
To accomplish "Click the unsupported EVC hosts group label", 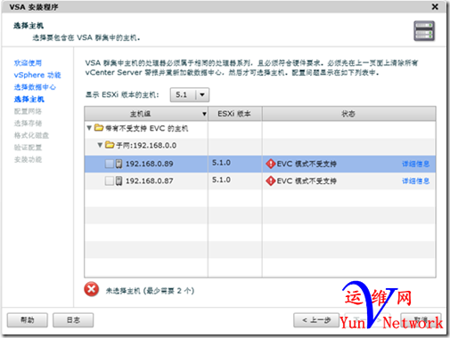I will [147, 128].
